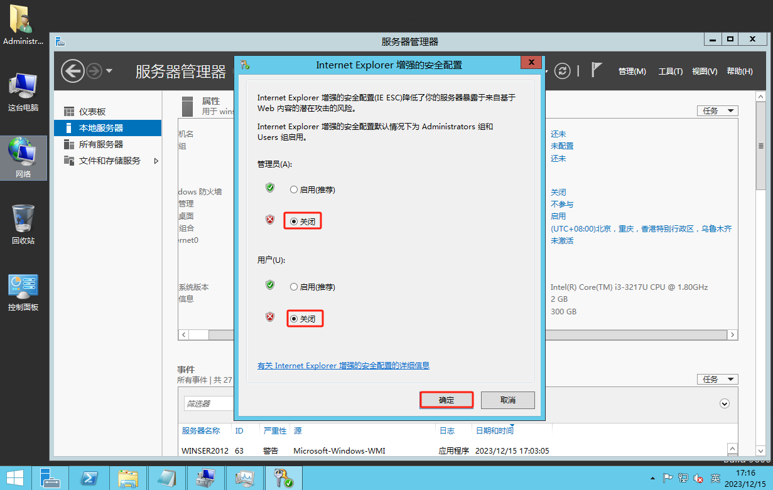Click the time zone (UTC+08:00) link
Viewport: 773px width, 490px height.
click(641, 229)
